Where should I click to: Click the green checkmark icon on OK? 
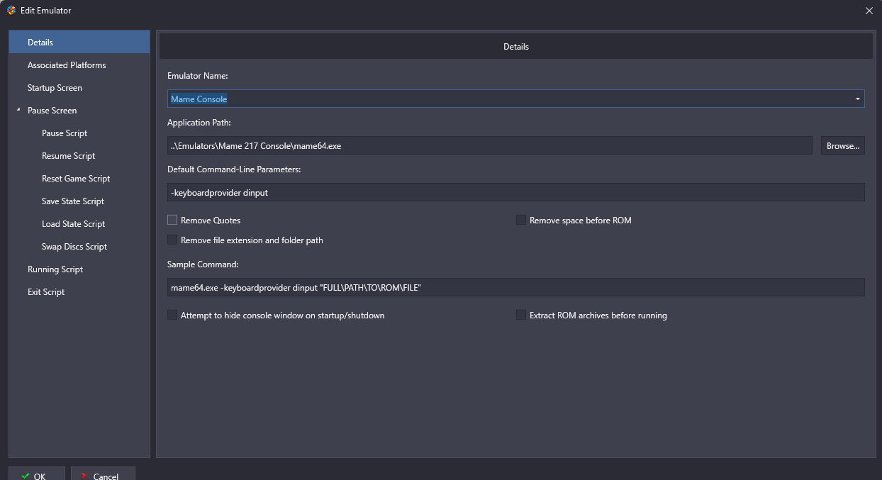[26, 476]
